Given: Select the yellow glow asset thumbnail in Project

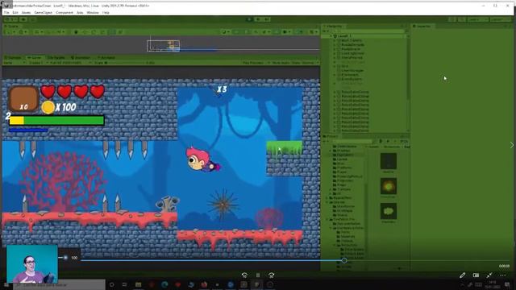Looking at the screenshot, I should tap(389, 186).
